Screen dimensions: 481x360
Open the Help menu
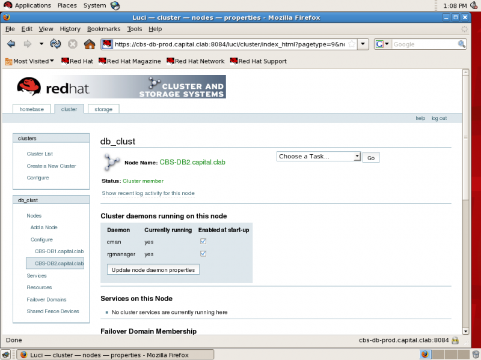[x=155, y=29]
